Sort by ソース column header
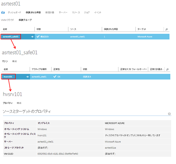Image resolution: width=176 pixels, height=164 pixels. coord(73,29)
